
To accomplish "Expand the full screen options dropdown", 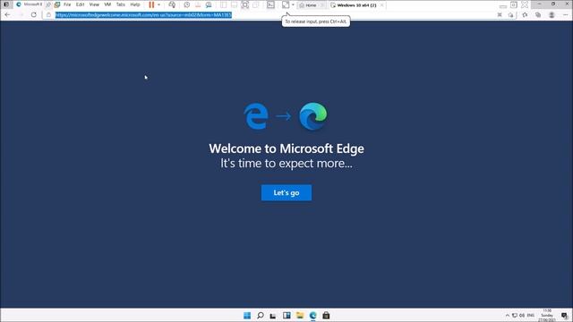I will click(x=293, y=4).
